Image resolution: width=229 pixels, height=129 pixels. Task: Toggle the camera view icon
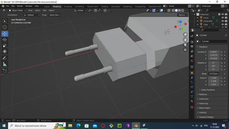pos(185,45)
